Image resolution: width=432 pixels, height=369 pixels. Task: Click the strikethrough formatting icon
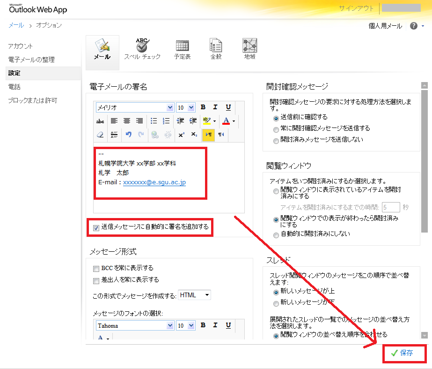tap(100, 121)
